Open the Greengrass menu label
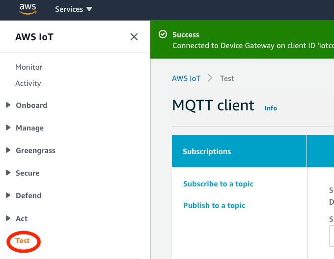This screenshot has height=259, width=334. [x=35, y=151]
